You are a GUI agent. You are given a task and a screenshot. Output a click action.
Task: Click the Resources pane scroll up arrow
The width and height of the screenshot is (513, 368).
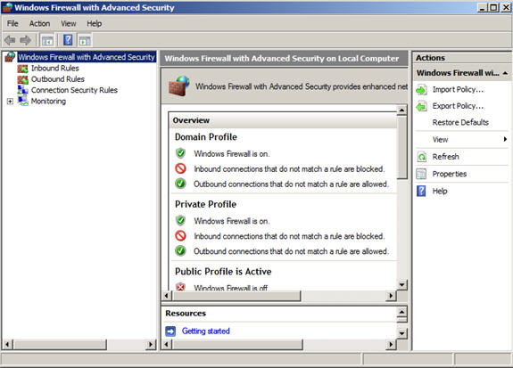click(401, 312)
